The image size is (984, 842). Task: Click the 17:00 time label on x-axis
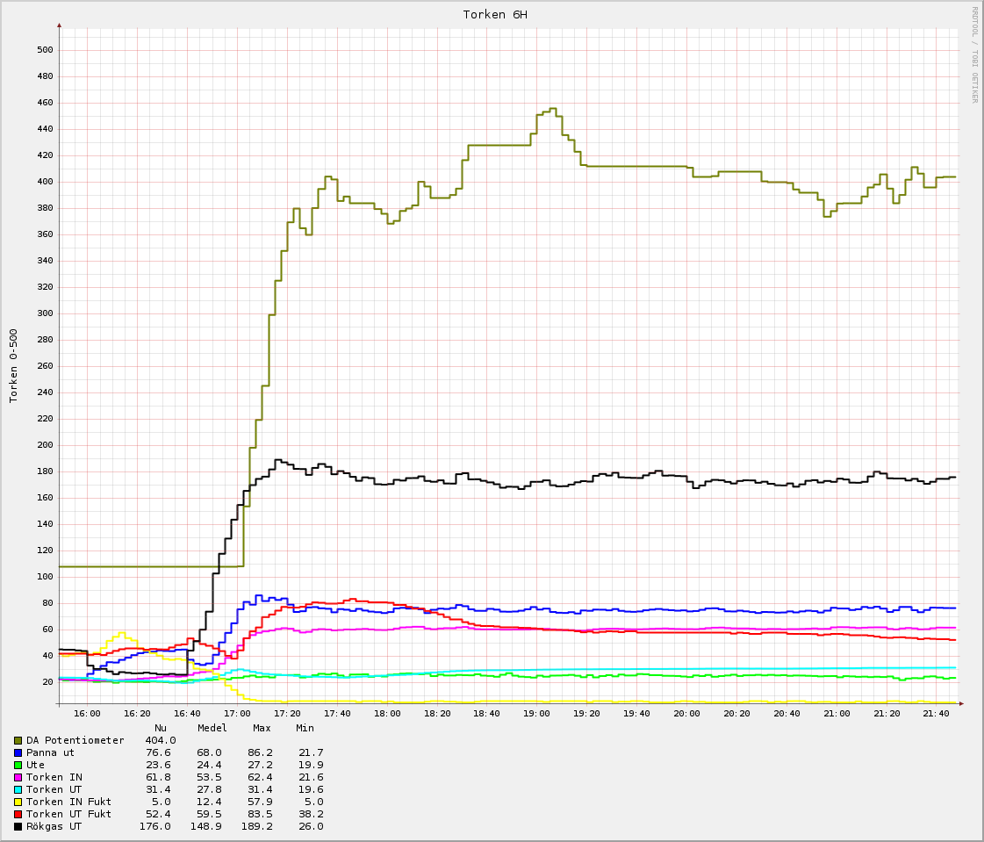tap(237, 714)
